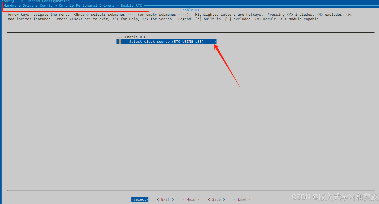Click <Save> to save the configuration
Screen dimensions: 379x204
pos(216,199)
